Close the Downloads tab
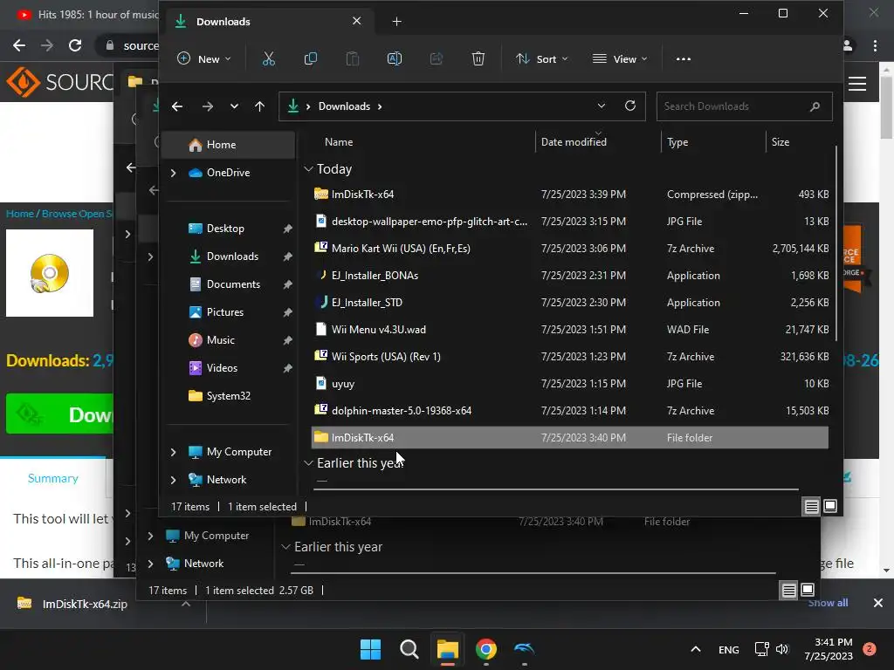The image size is (894, 670). [357, 21]
